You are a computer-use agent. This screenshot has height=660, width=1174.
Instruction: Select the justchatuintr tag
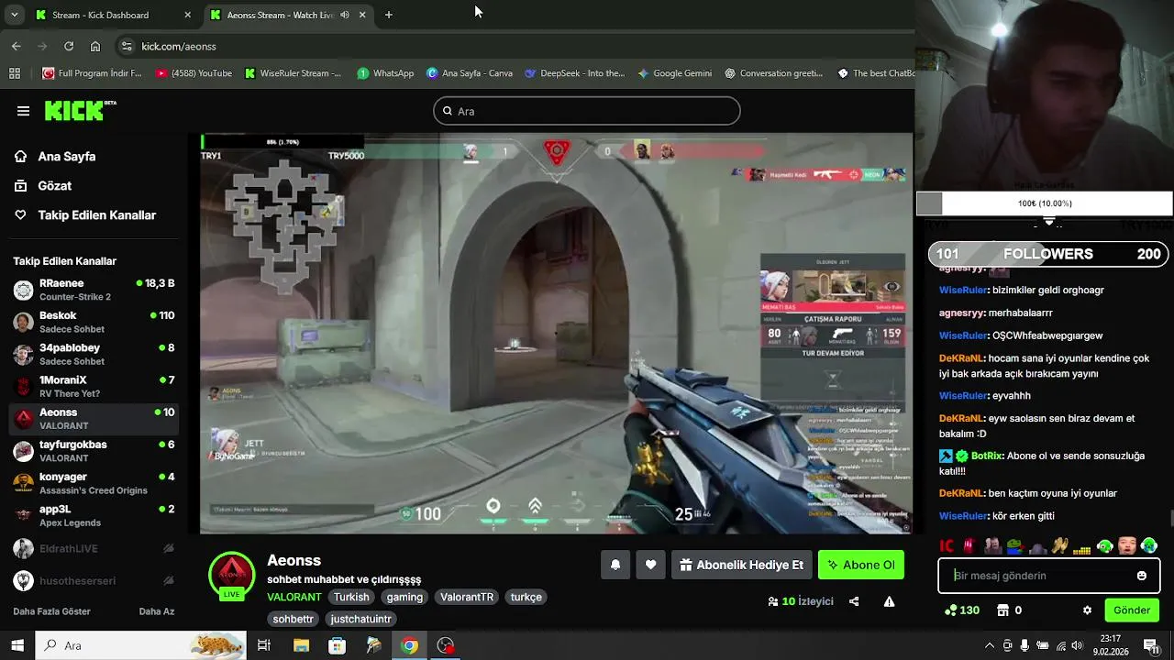click(x=360, y=619)
